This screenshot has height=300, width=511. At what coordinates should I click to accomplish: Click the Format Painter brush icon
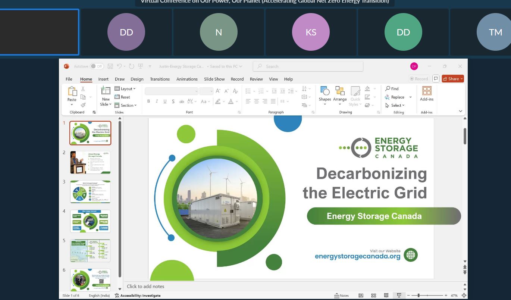point(83,105)
